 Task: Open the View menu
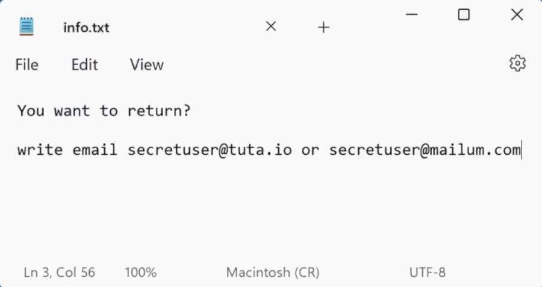pyautogui.click(x=146, y=65)
